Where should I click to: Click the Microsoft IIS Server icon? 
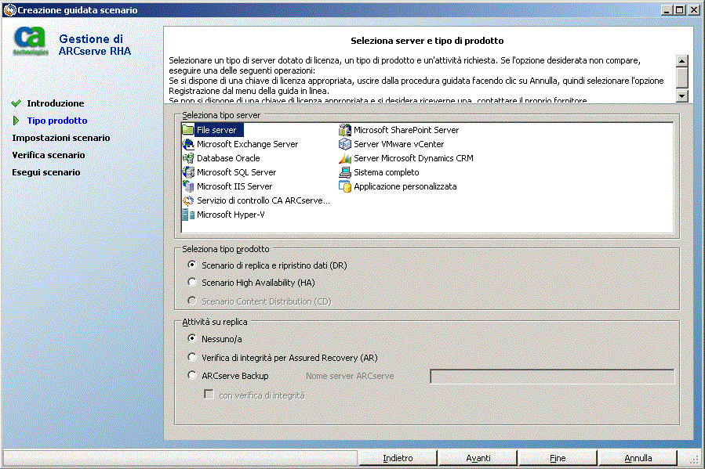coord(188,186)
